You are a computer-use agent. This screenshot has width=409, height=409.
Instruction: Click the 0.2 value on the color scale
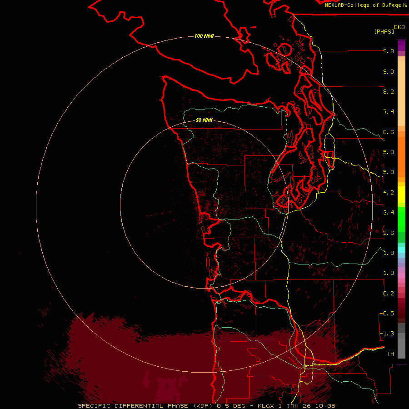[389, 294]
